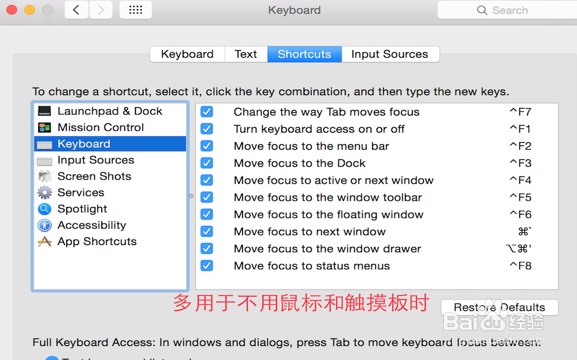
Task: Go back with the left arrow button
Action: 76,10
